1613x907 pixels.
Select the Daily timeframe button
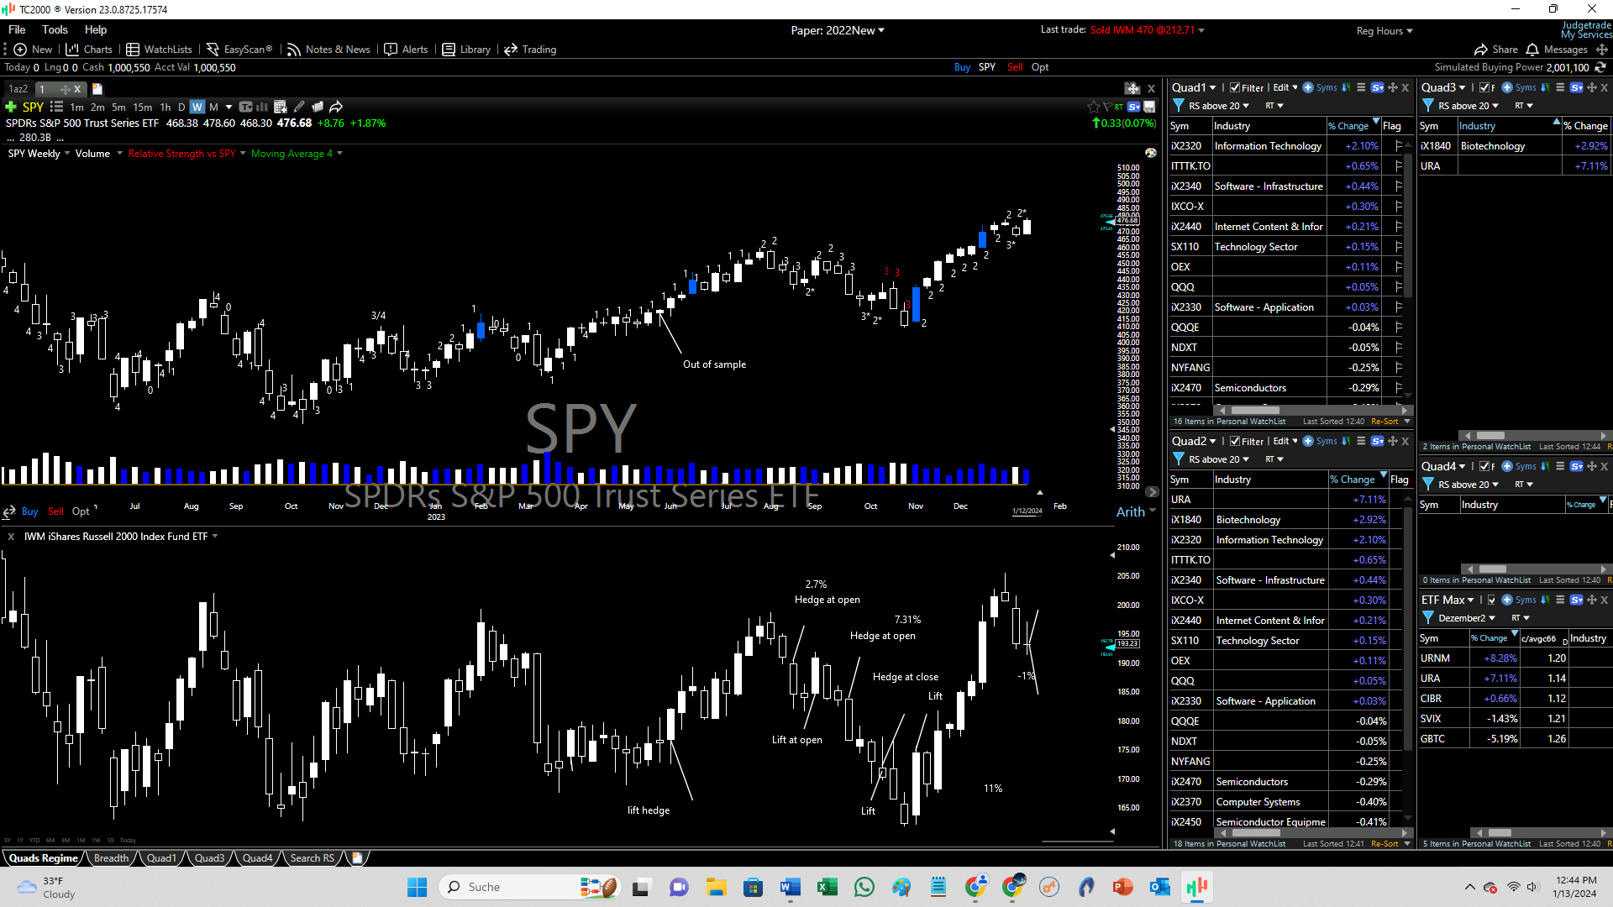(181, 107)
